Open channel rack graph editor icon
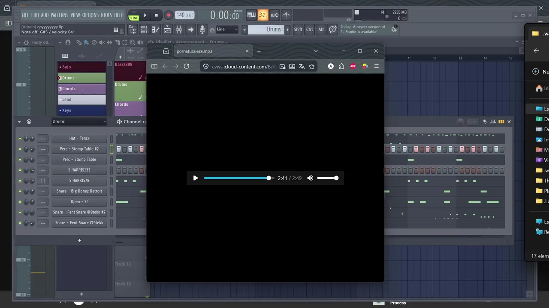This screenshot has height=308, width=549. pyautogui.click(x=493, y=121)
